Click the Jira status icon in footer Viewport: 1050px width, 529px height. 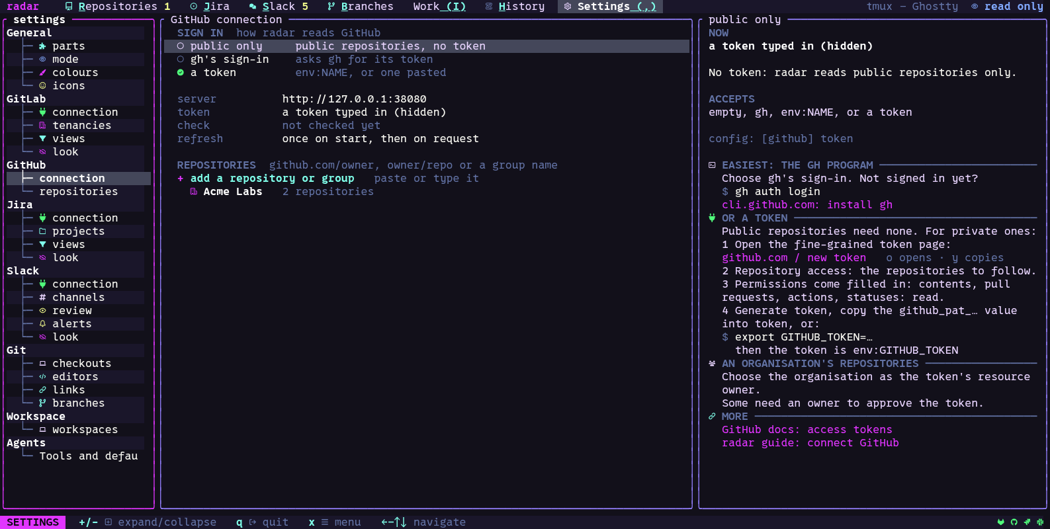[x=1027, y=522]
